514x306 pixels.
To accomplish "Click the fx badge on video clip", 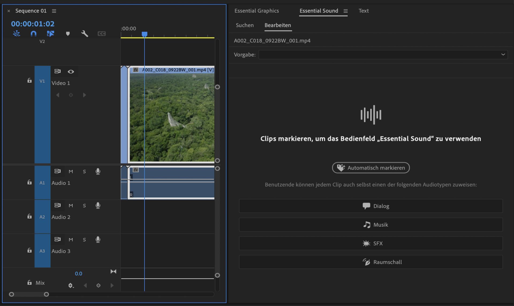I will 136,70.
